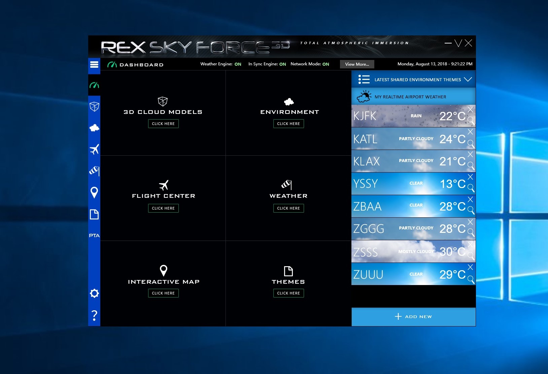
Task: Search KJFK weather with magnifier icon
Action: (471, 121)
